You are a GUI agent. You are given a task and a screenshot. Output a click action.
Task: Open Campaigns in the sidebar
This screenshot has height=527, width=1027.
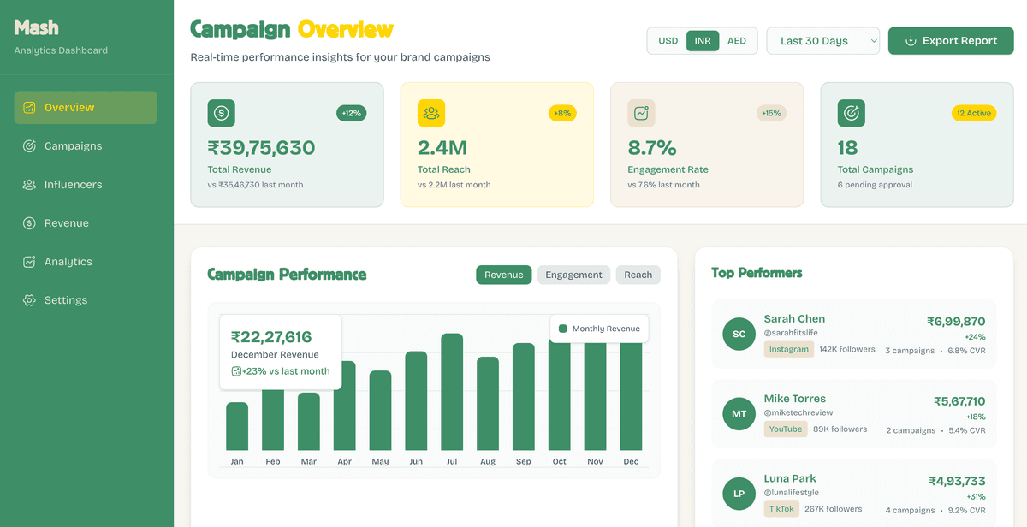point(73,146)
